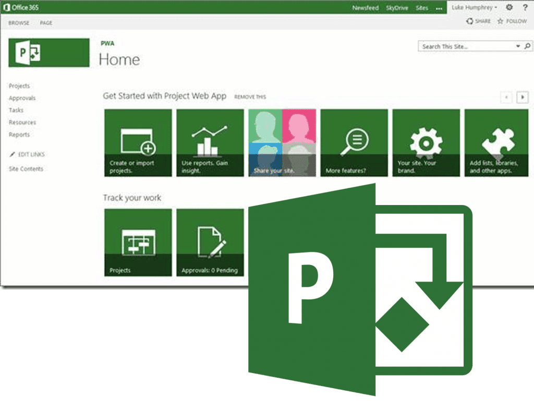
Task: Open Approvals in the left navigation
Action: (x=22, y=98)
